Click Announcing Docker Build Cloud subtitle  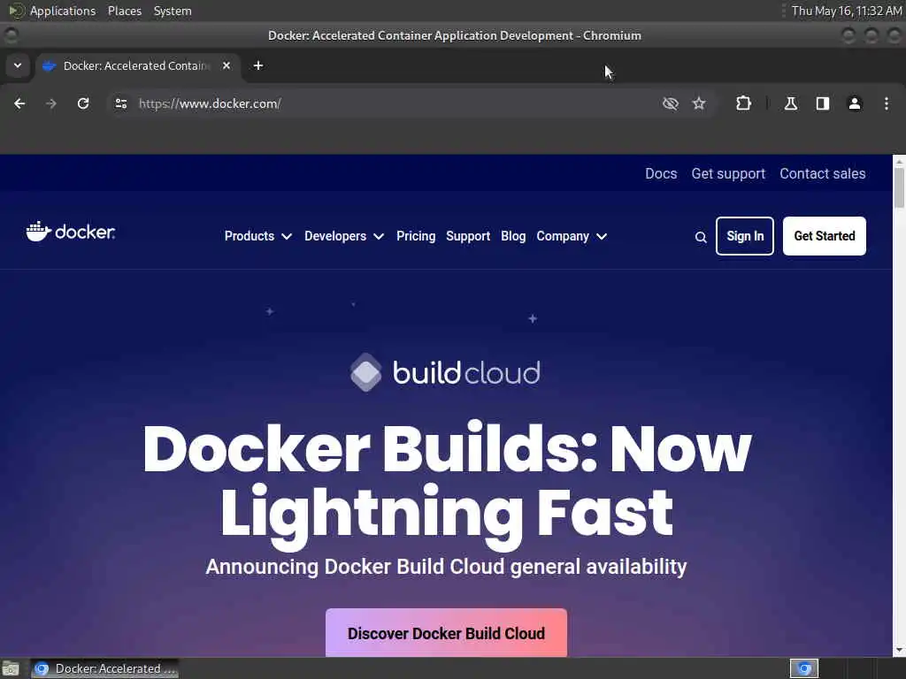446,567
